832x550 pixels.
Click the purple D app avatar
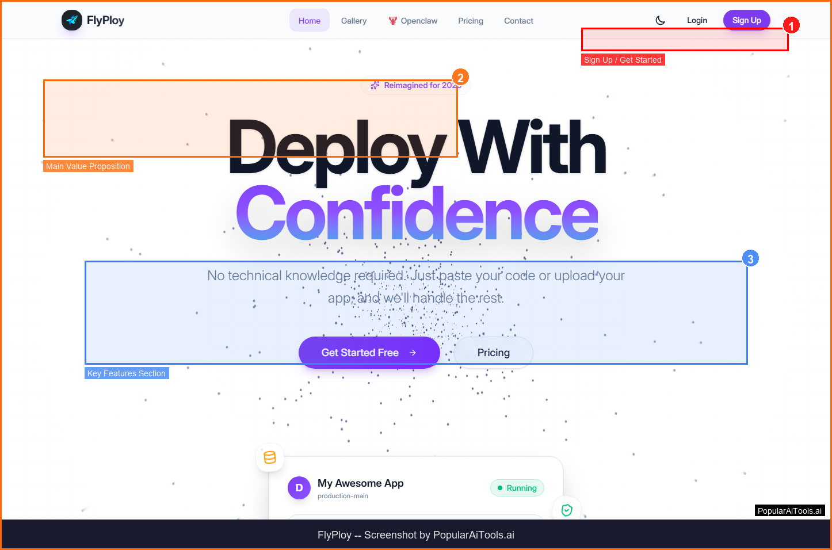299,488
